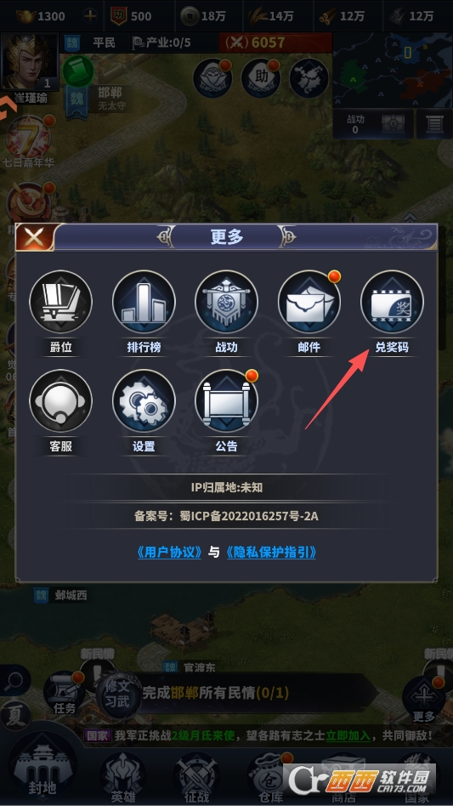Close the 更多 panel with X
The width and height of the screenshot is (453, 806).
[x=34, y=237]
